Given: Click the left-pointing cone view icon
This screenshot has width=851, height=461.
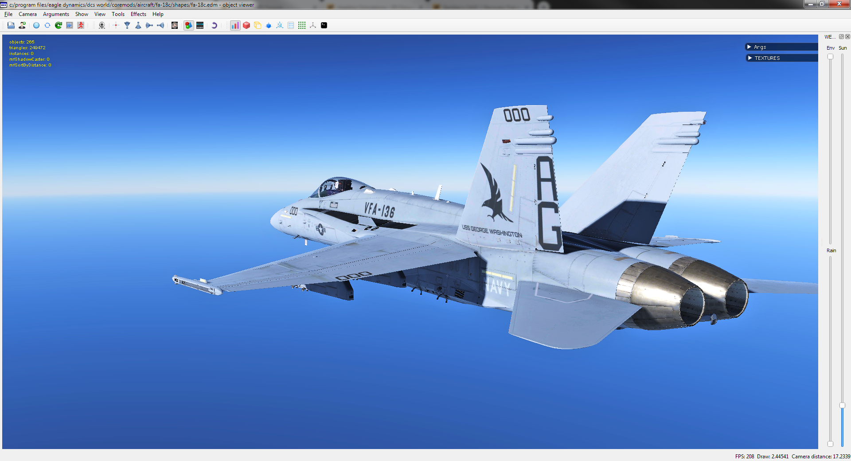Looking at the screenshot, I should click(160, 25).
